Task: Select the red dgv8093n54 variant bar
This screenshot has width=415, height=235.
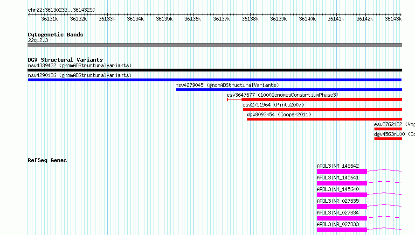Action: (x=325, y=119)
